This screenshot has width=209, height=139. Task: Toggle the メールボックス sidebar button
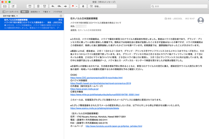pyautogui.click(x=10, y=12)
